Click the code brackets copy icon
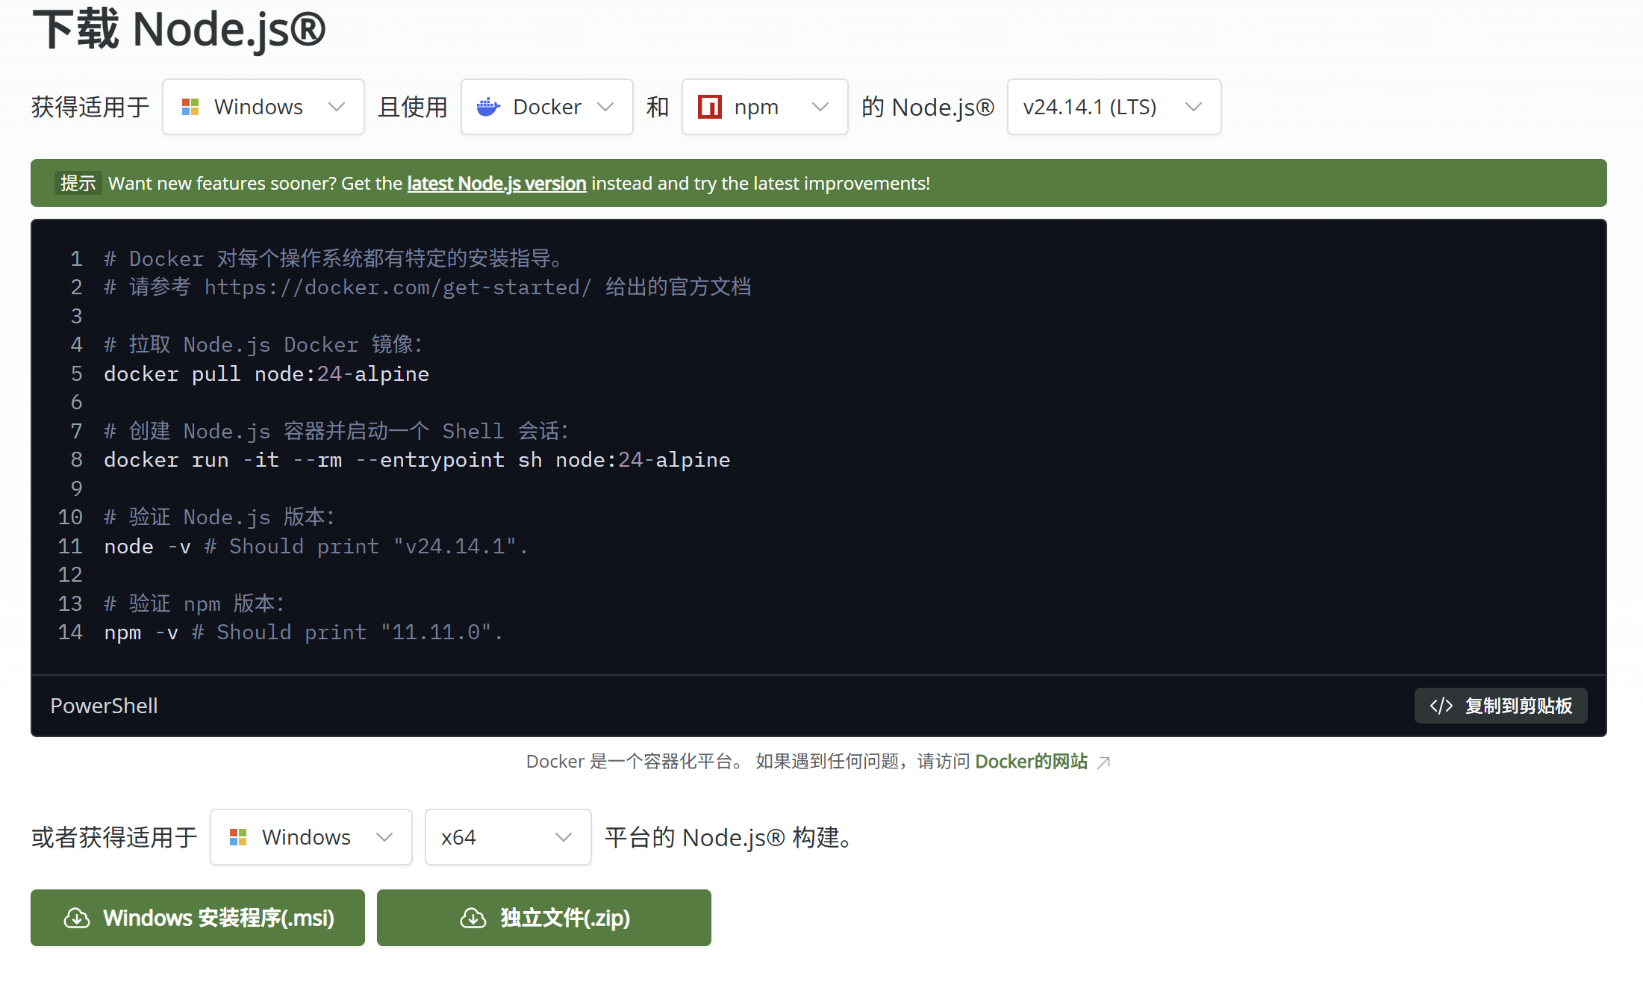The width and height of the screenshot is (1643, 982). [1441, 706]
